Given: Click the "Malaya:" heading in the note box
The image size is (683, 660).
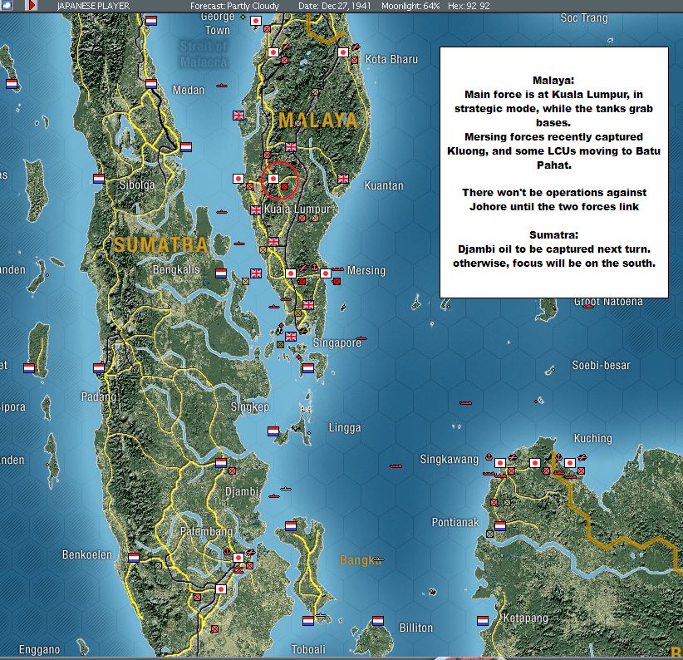Looking at the screenshot, I should click(x=553, y=81).
